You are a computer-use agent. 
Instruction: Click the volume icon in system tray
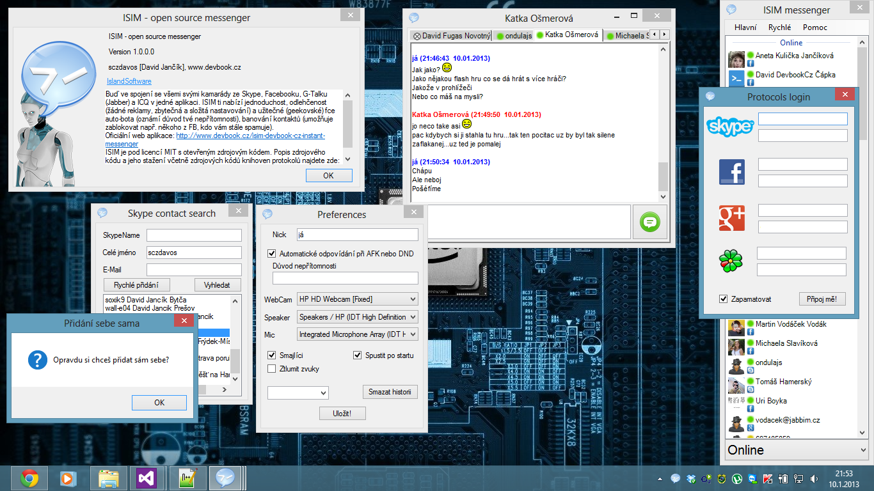coord(814,478)
